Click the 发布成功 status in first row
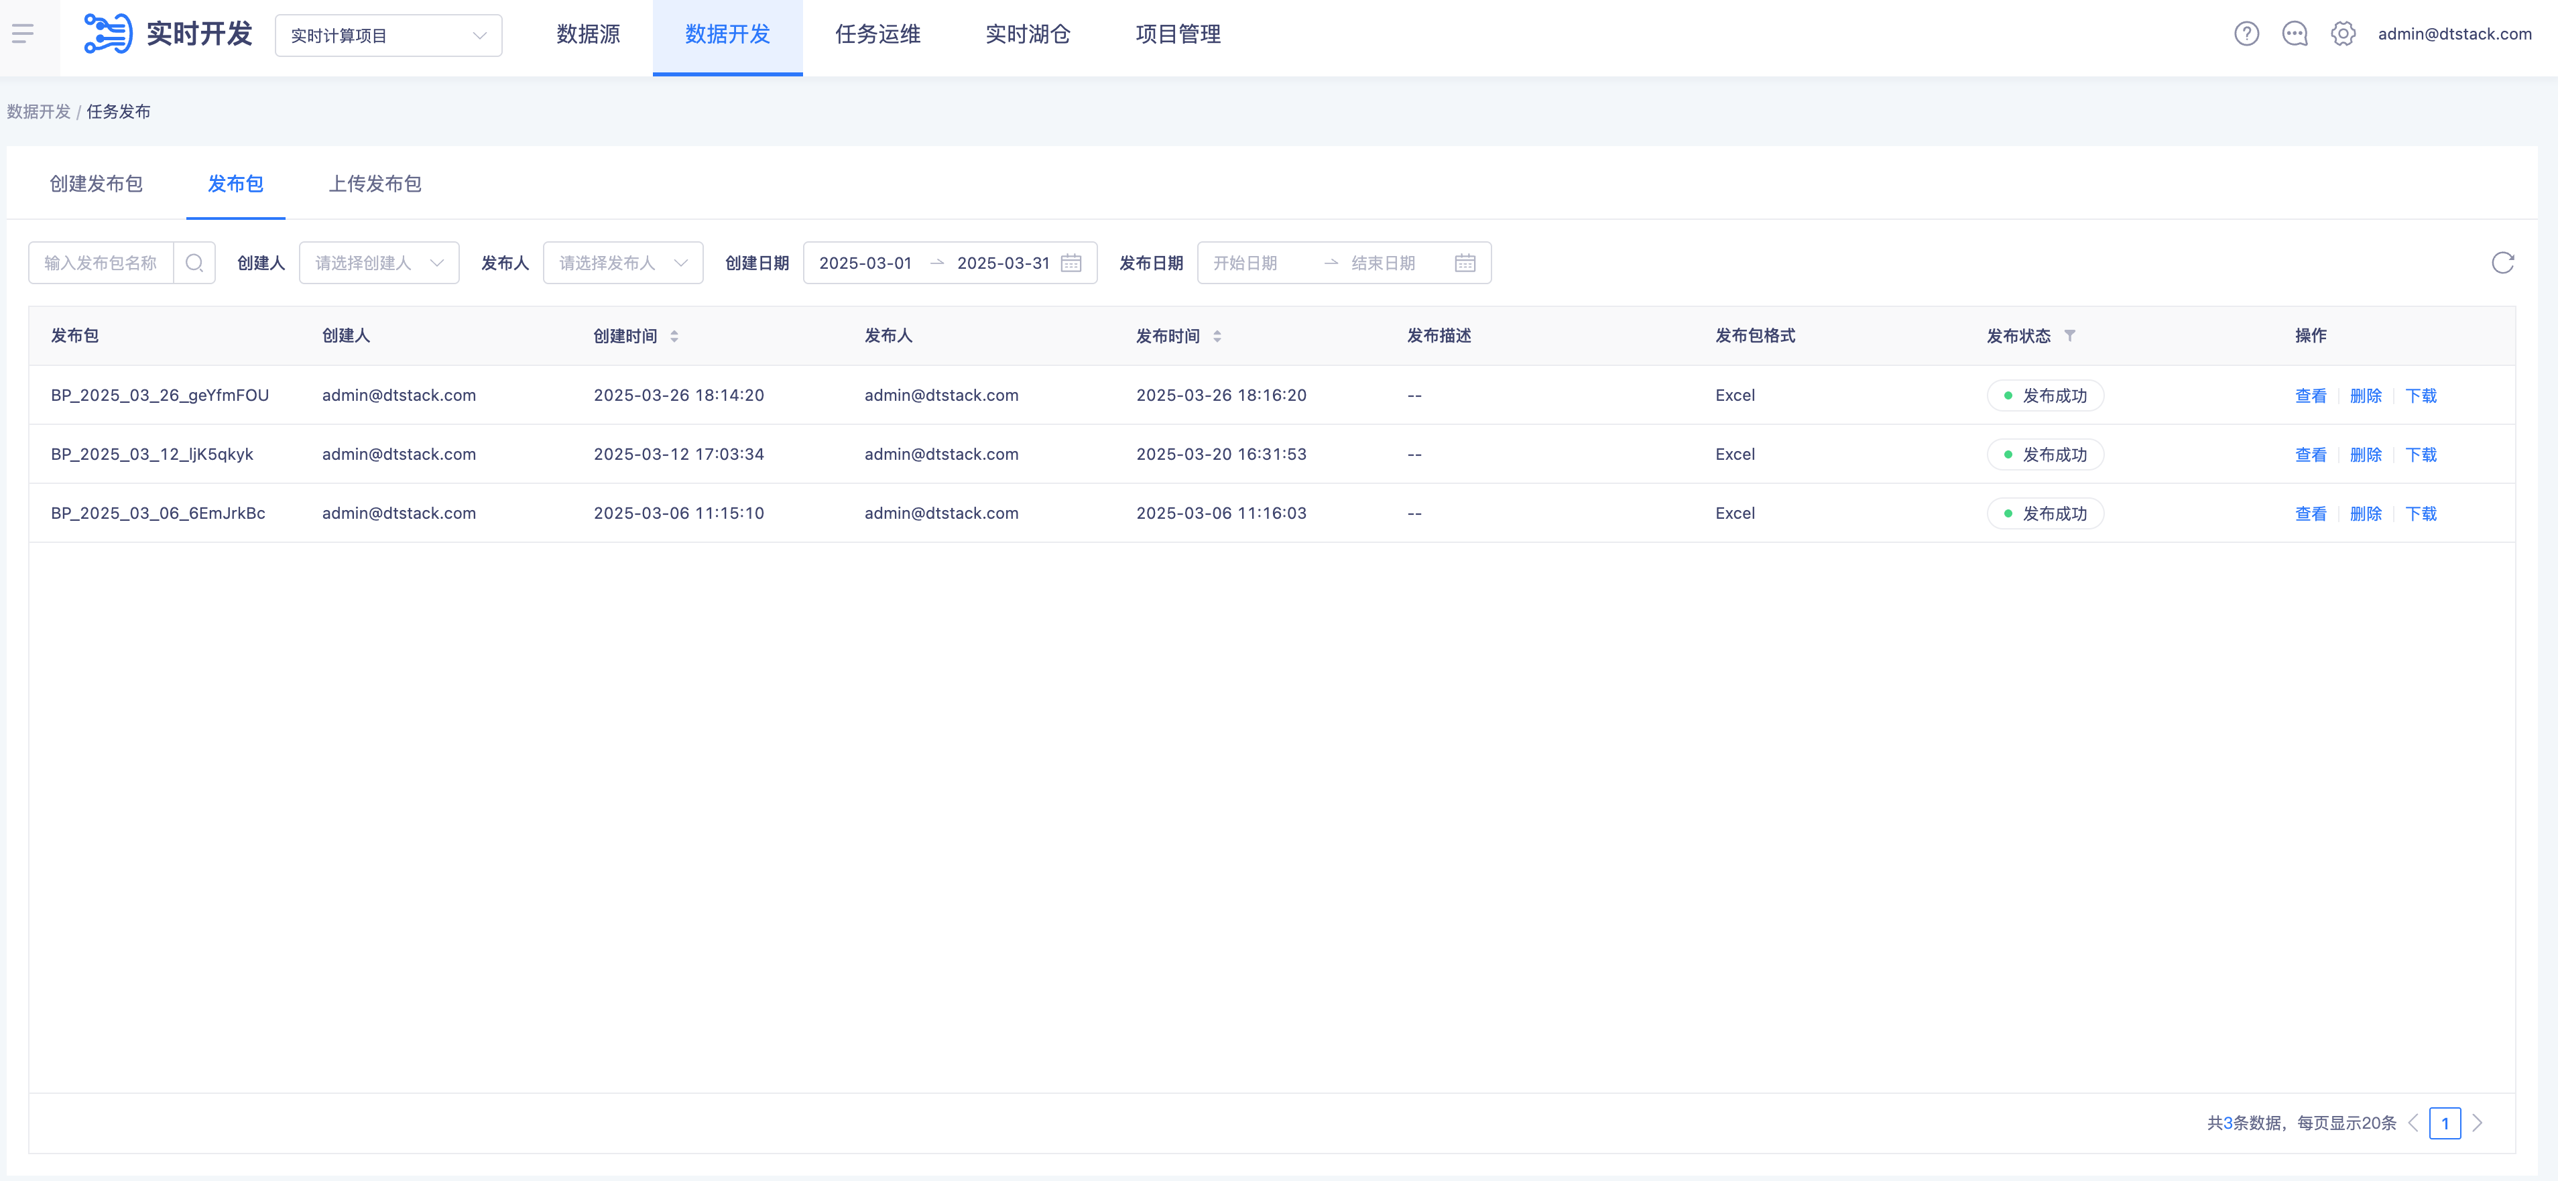2558x1181 pixels. click(x=2045, y=395)
